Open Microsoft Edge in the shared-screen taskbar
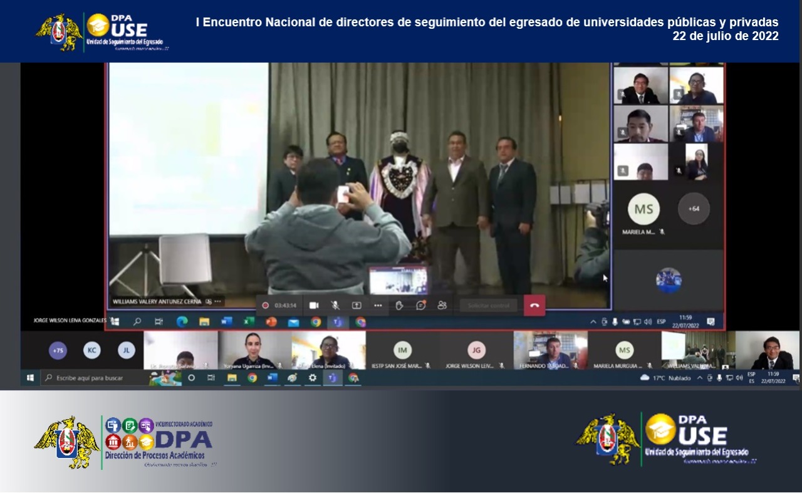Viewport: 802px width, 493px height. (182, 322)
